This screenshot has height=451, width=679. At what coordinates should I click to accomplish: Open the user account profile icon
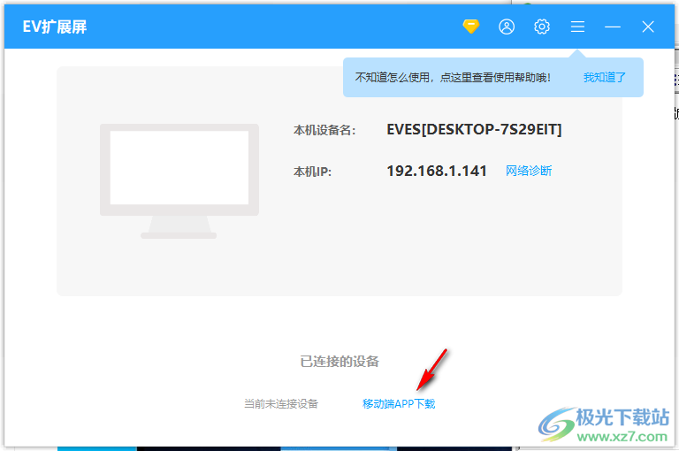tap(507, 27)
